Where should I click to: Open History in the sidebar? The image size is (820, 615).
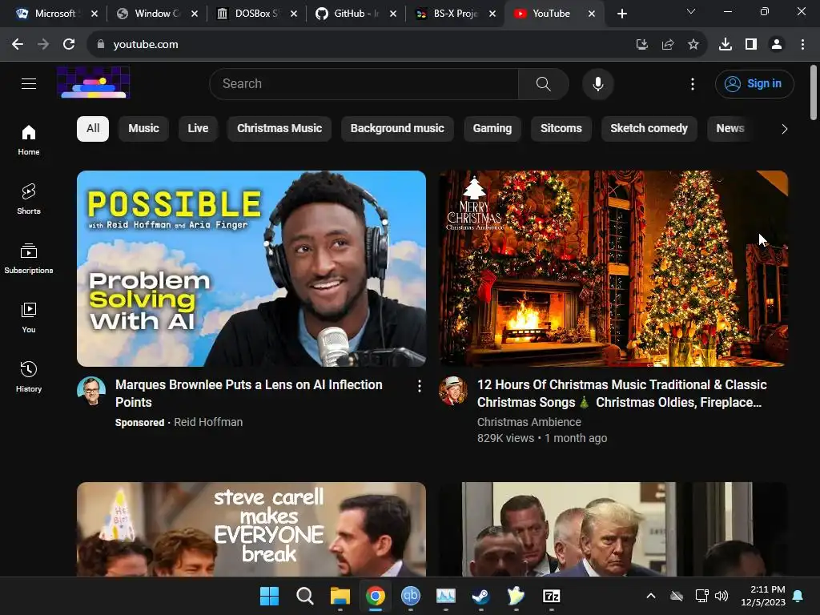[x=29, y=376]
